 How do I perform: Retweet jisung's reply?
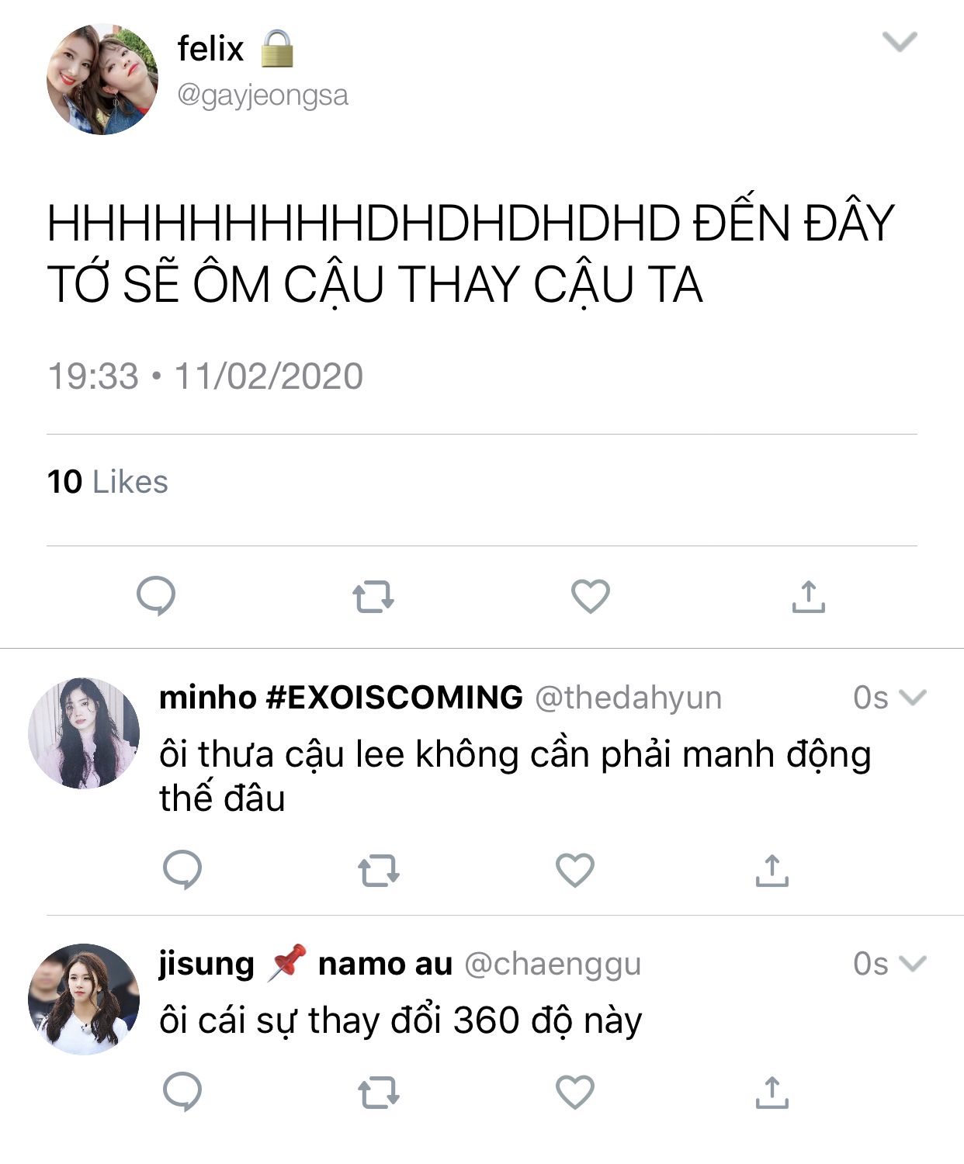point(379,1093)
